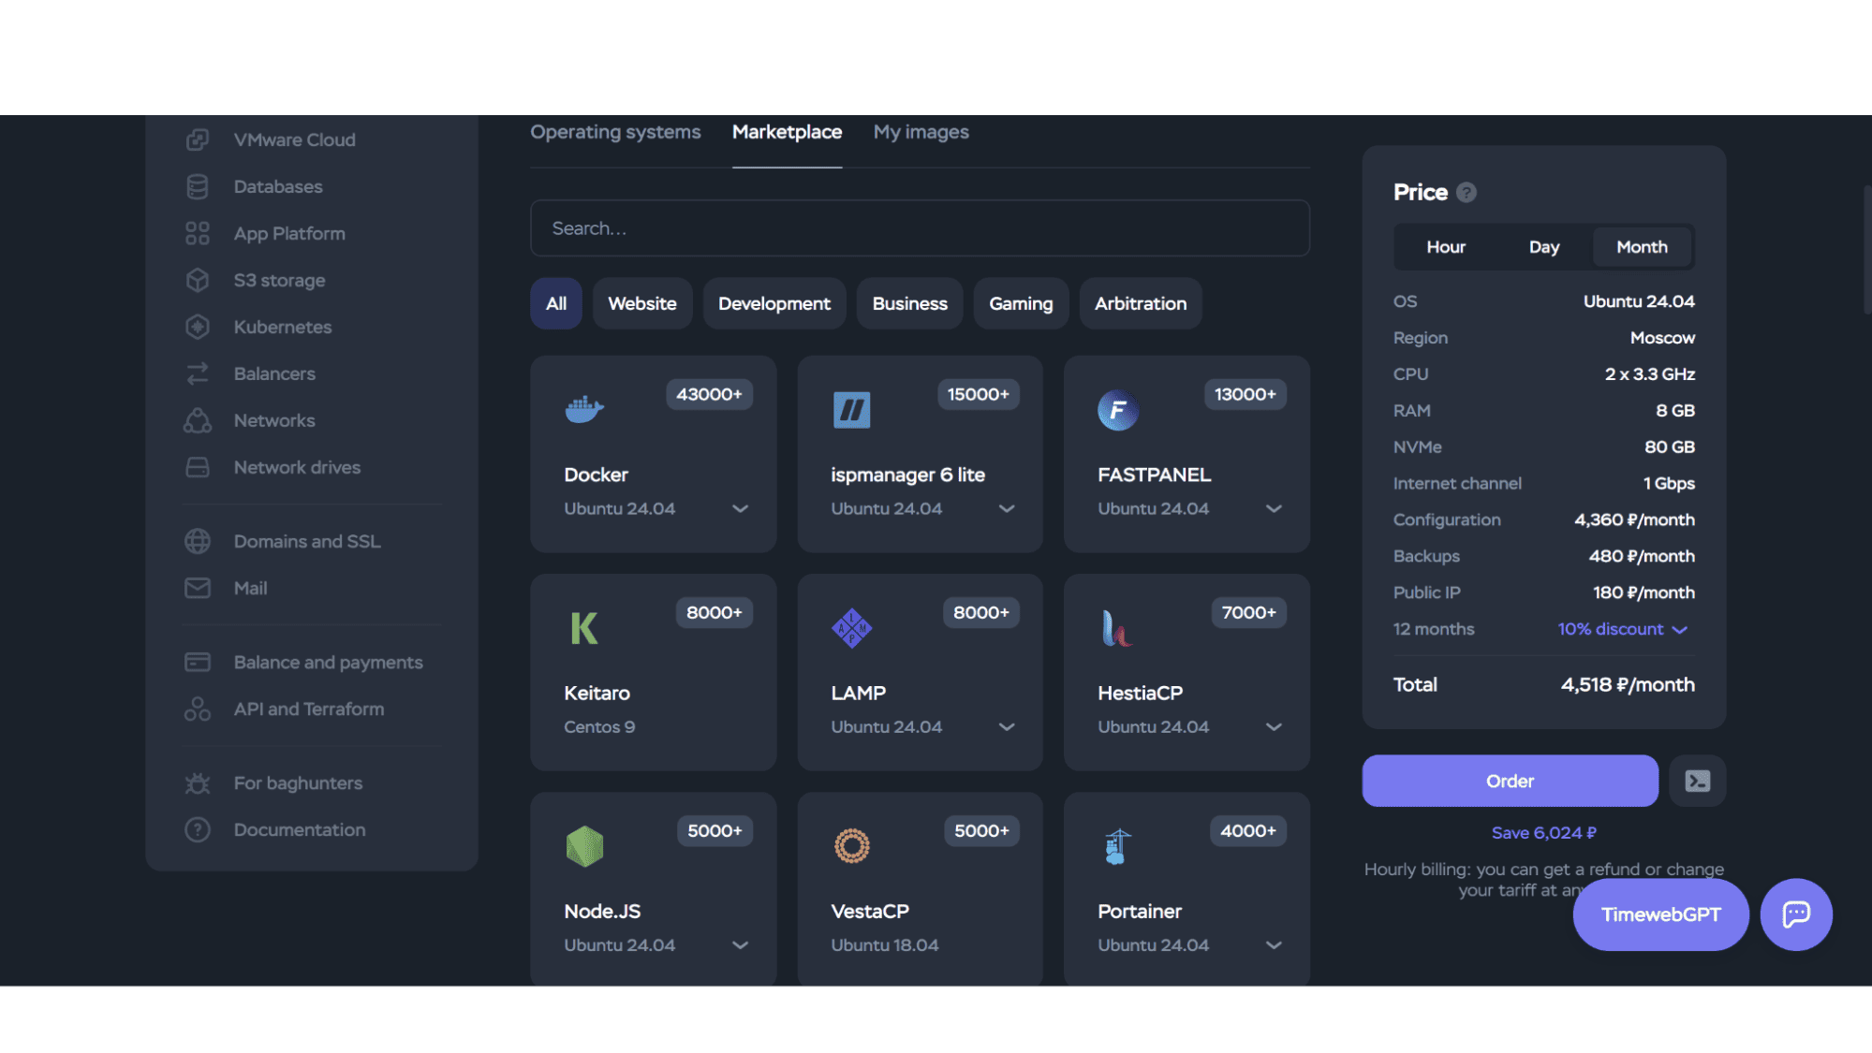Filter marketplace by Gaming category
This screenshot has height=1053, width=1872.
(x=1021, y=303)
